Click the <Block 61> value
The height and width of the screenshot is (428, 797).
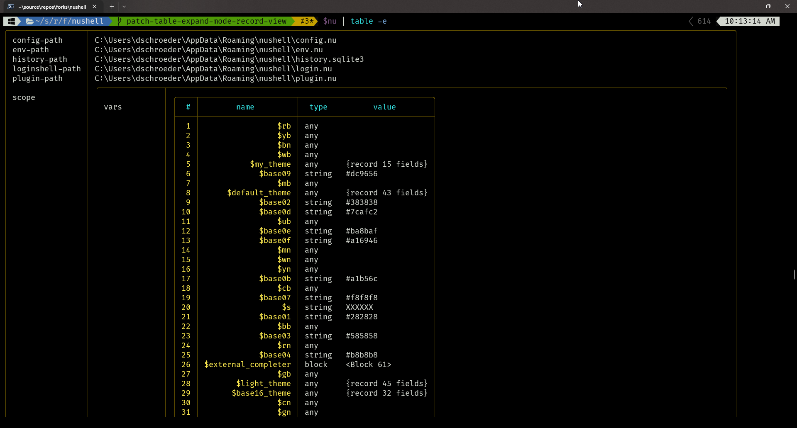[369, 365]
